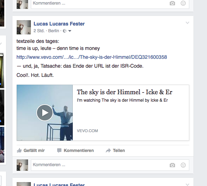Open options chevron of the post below the video post

point(187,184)
